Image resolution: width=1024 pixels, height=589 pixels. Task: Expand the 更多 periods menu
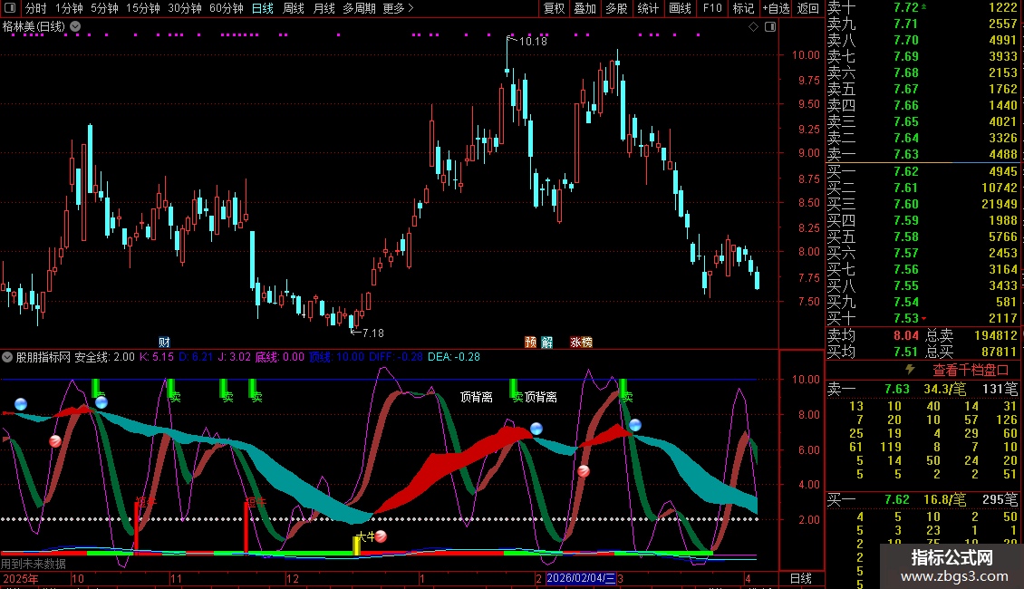click(398, 8)
